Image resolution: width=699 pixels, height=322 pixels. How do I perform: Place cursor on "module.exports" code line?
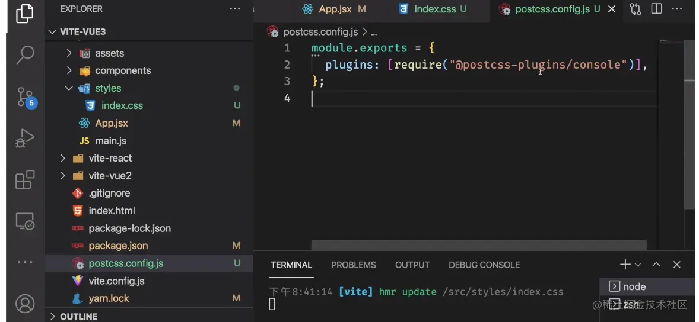373,48
